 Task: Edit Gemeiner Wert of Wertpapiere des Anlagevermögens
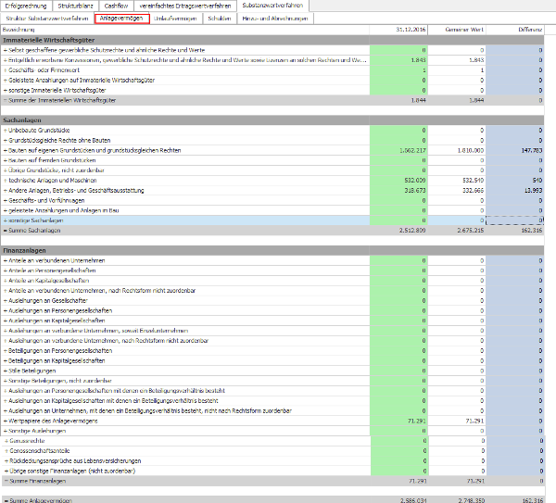coord(457,421)
